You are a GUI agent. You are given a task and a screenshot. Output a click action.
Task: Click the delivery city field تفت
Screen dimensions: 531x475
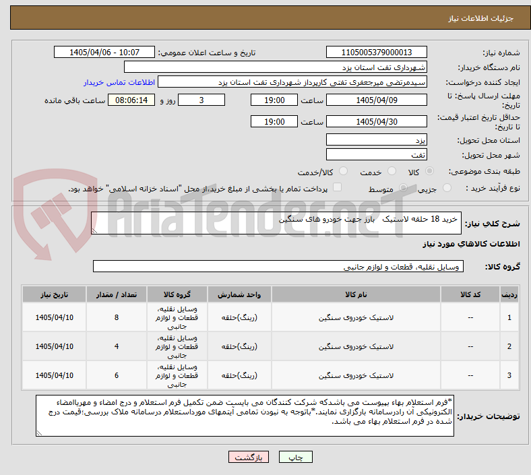(376, 154)
